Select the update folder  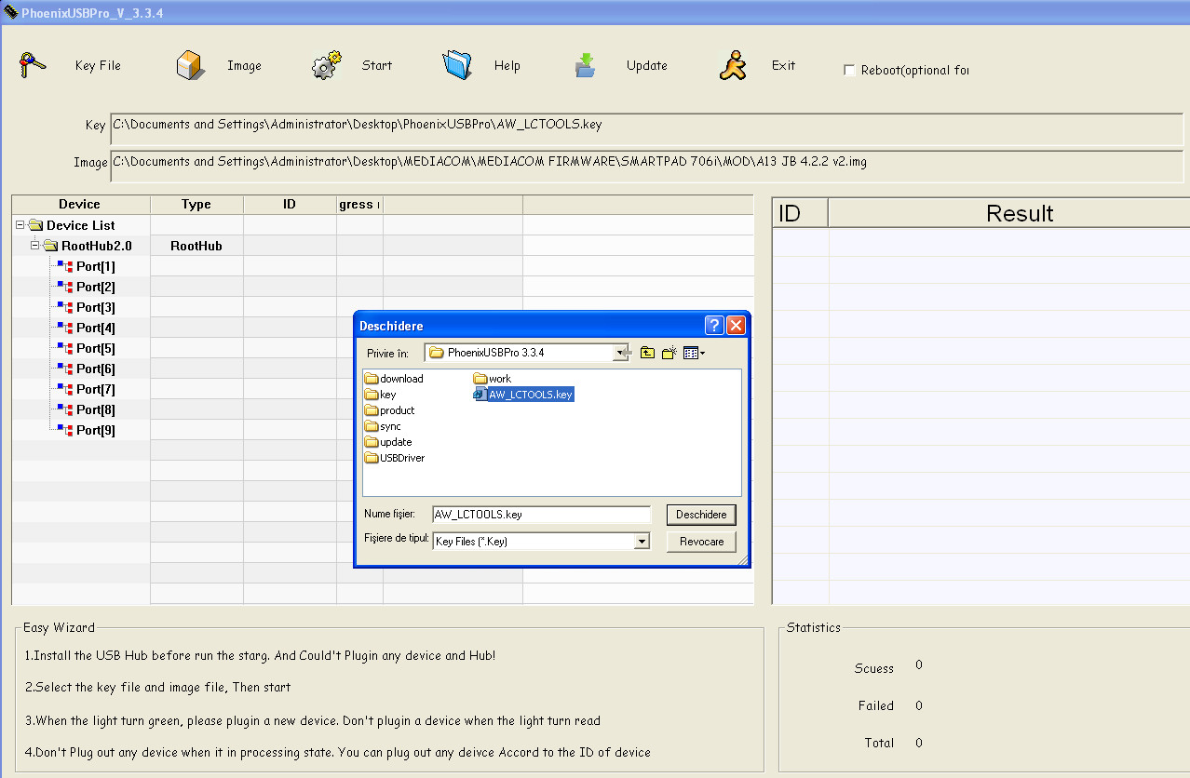click(x=388, y=442)
